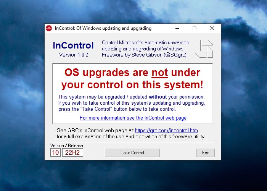Viewport: 267px width, 191px height.
Task: Click the Exit button
Action: (x=205, y=153)
